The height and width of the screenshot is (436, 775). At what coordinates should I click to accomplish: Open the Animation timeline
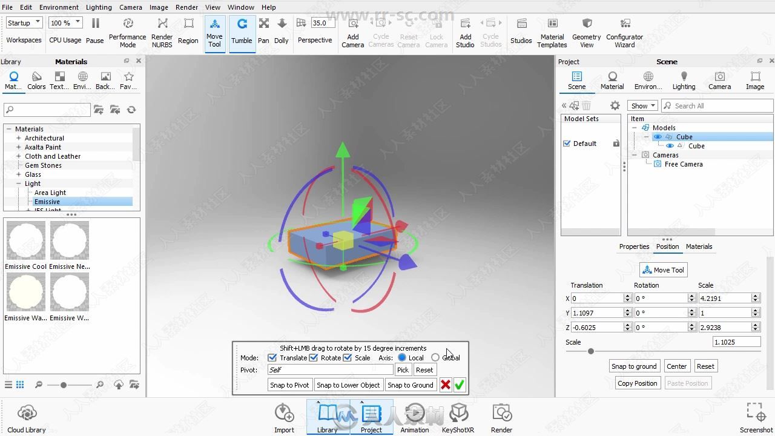(x=415, y=418)
